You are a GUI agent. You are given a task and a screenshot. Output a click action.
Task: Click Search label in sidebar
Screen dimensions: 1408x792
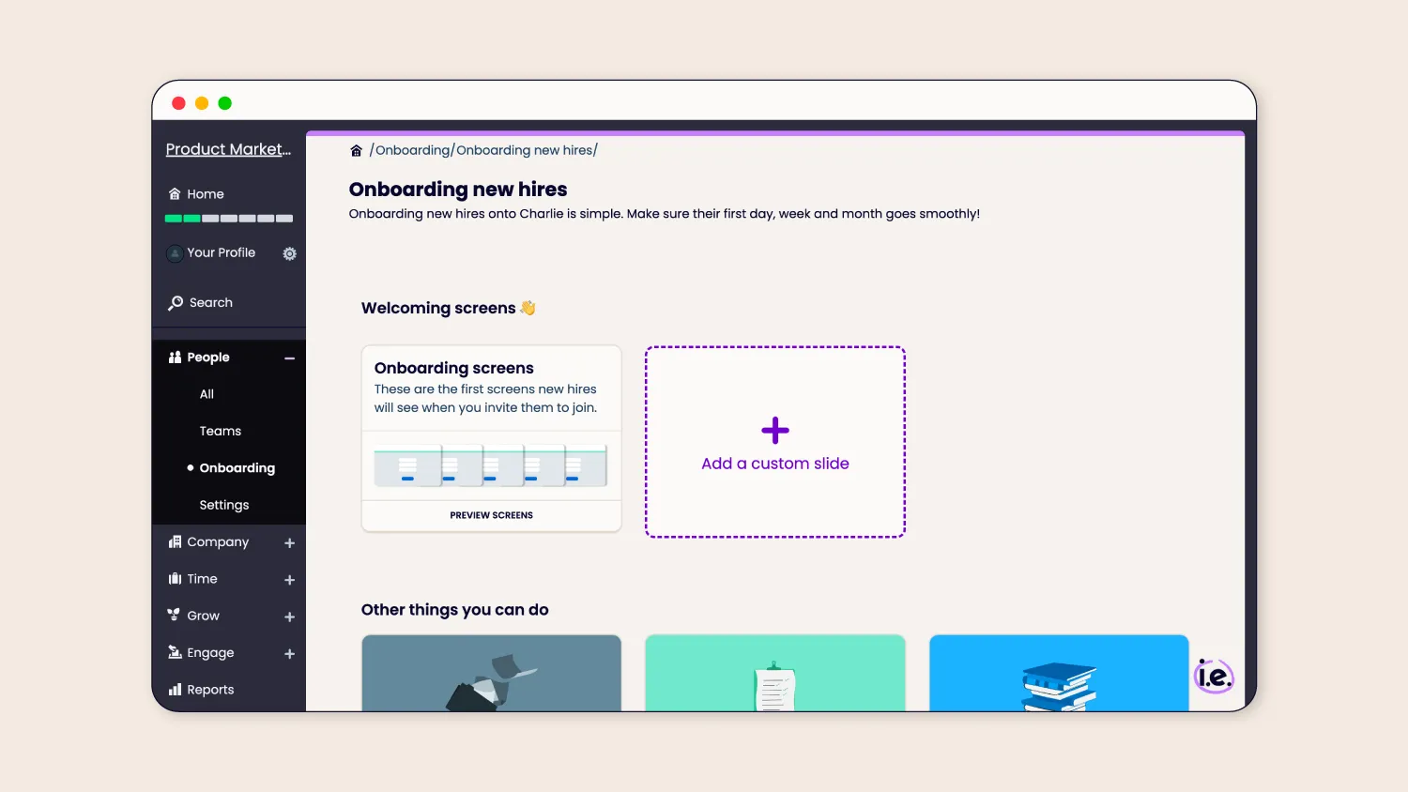(x=211, y=303)
